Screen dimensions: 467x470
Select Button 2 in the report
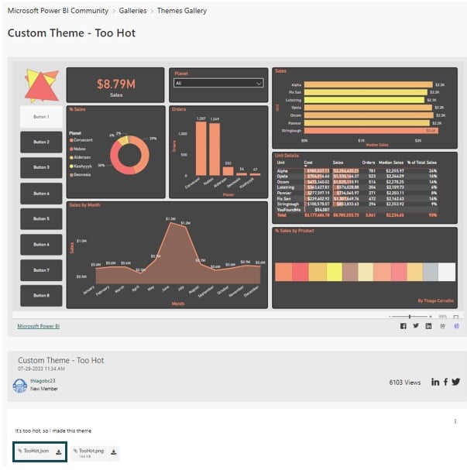pyautogui.click(x=41, y=142)
